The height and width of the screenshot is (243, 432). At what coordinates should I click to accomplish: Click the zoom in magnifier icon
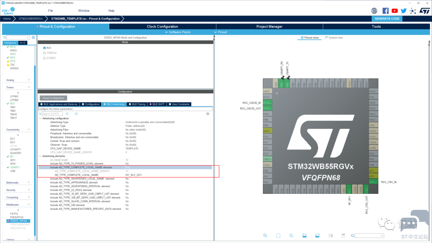[265, 235]
